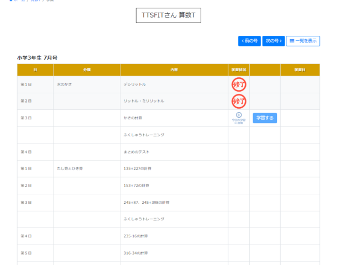The image size is (341, 265).
Task: Click the 学習状況 column header
Action: 239,70
